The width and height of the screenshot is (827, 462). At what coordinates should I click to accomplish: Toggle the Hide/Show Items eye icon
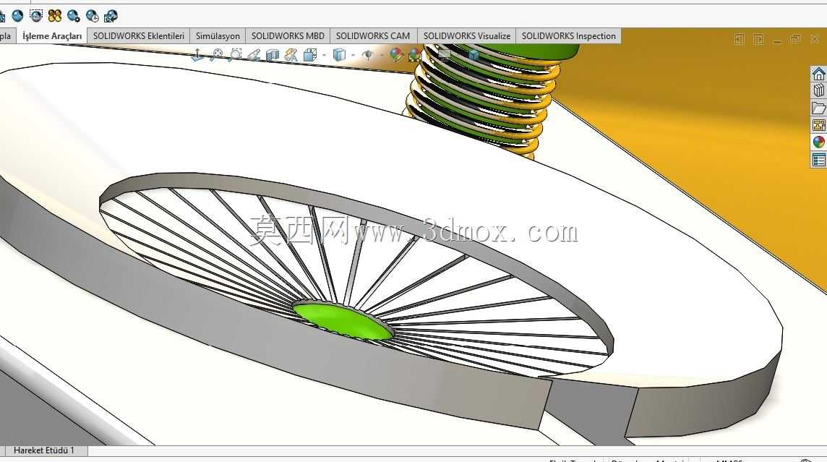click(368, 54)
